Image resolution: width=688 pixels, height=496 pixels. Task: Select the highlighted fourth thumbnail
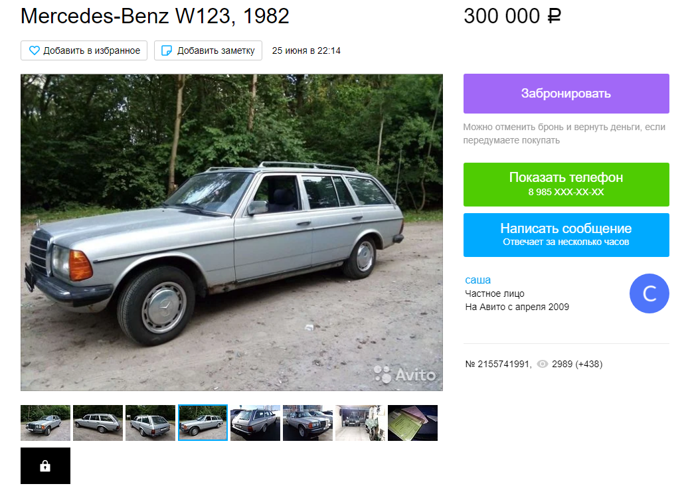203,423
